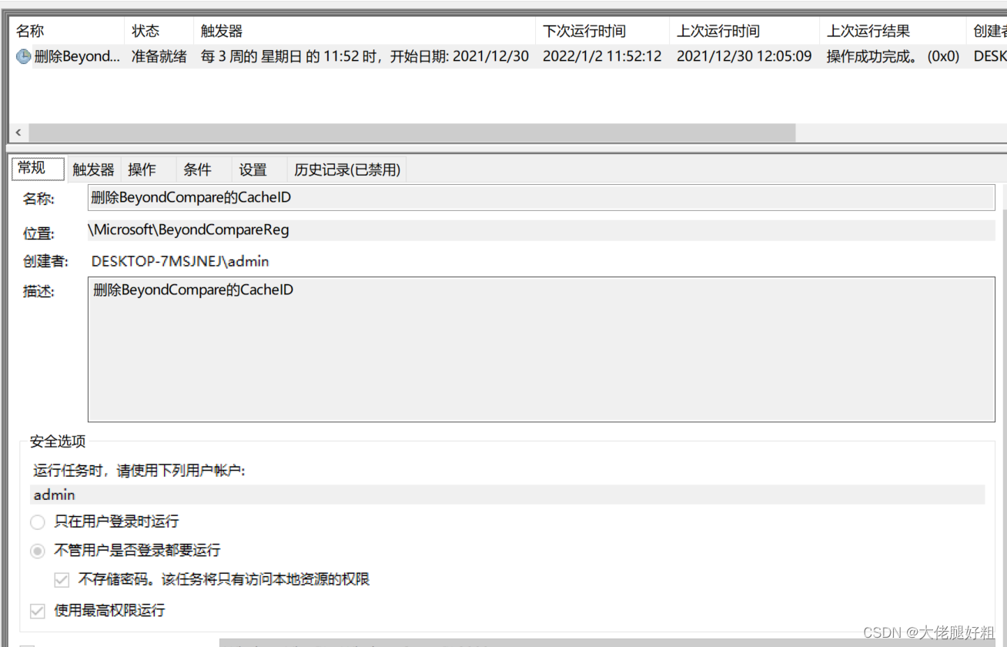Click the task list horizontal scrollbar thumb

412,132
